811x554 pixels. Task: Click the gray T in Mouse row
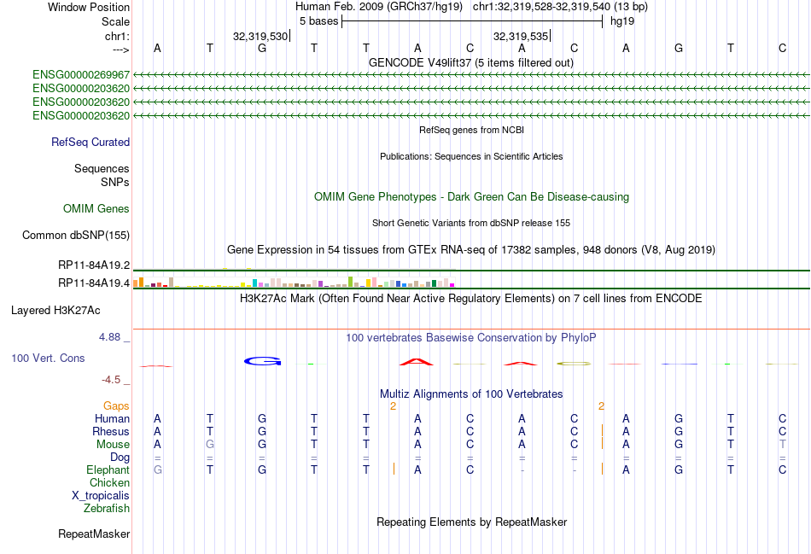click(783, 445)
